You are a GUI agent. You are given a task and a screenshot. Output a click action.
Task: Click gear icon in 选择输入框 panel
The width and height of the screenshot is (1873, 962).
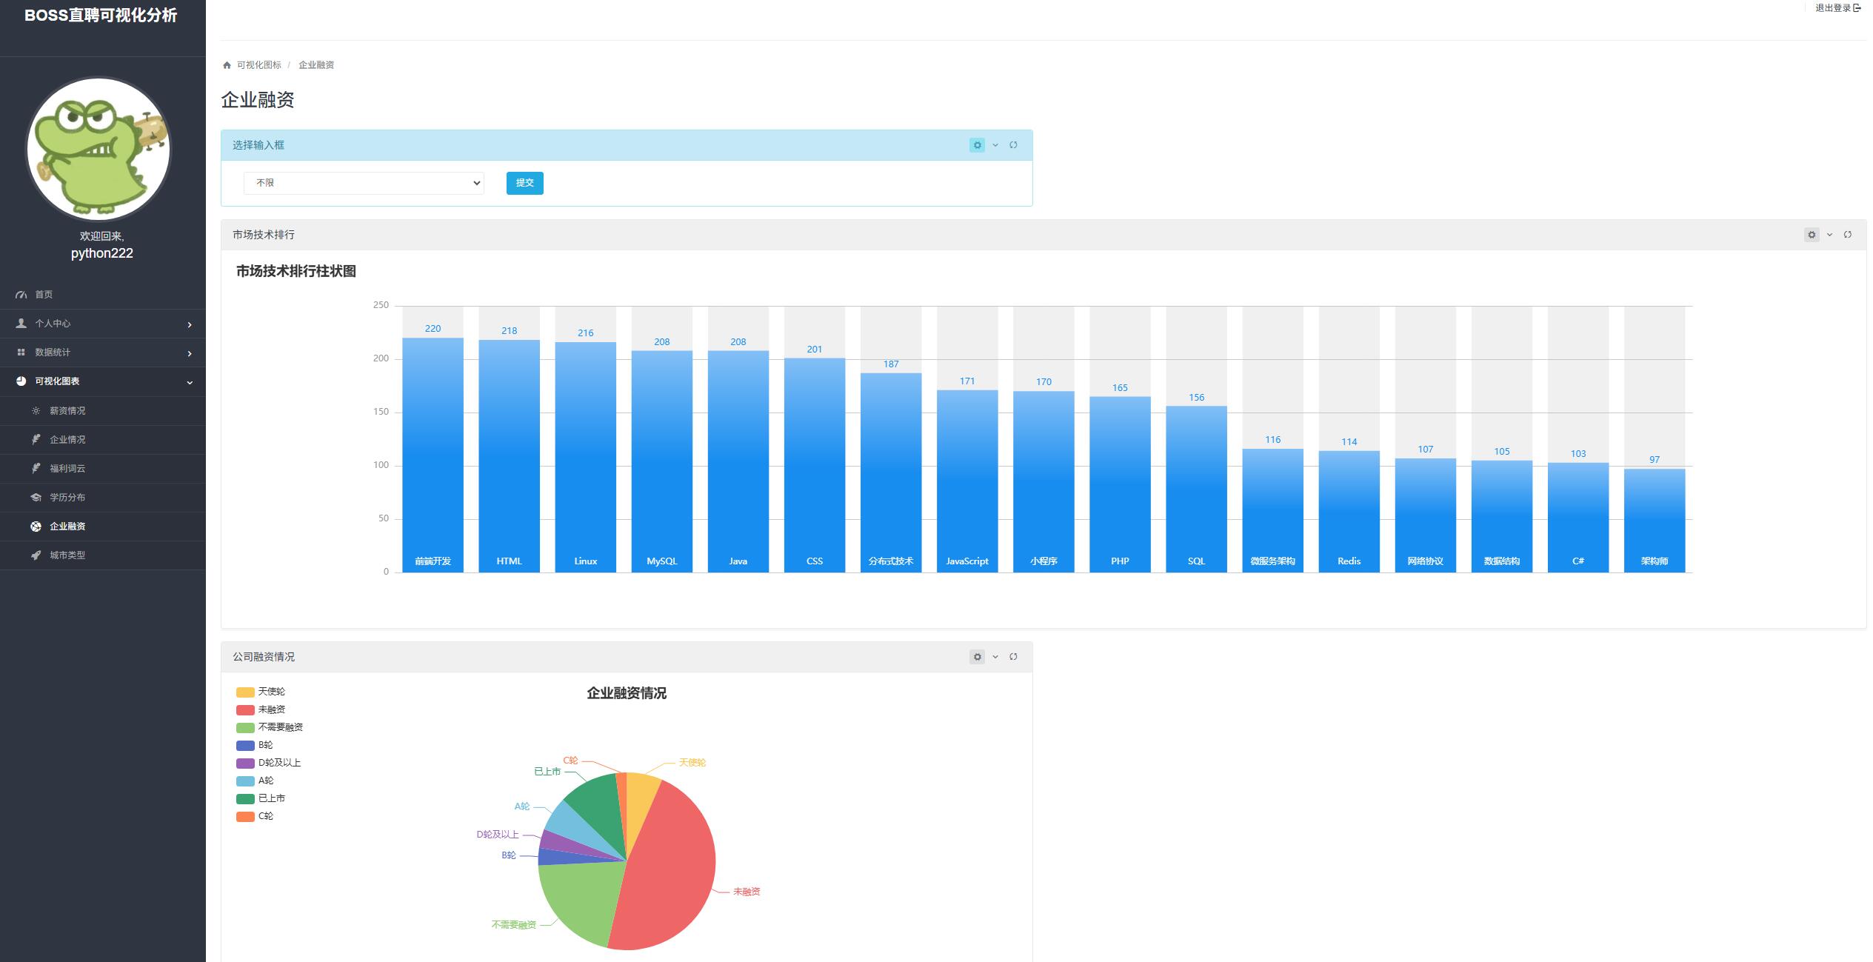coord(977,145)
